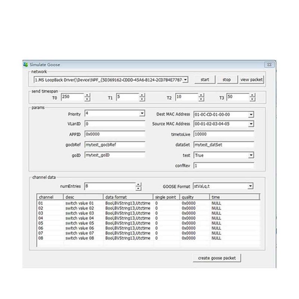Click the view packet button
Screen dimensions: 299x299
tap(252, 80)
